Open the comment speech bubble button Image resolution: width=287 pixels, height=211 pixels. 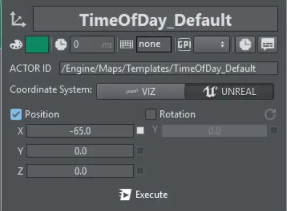(x=268, y=44)
